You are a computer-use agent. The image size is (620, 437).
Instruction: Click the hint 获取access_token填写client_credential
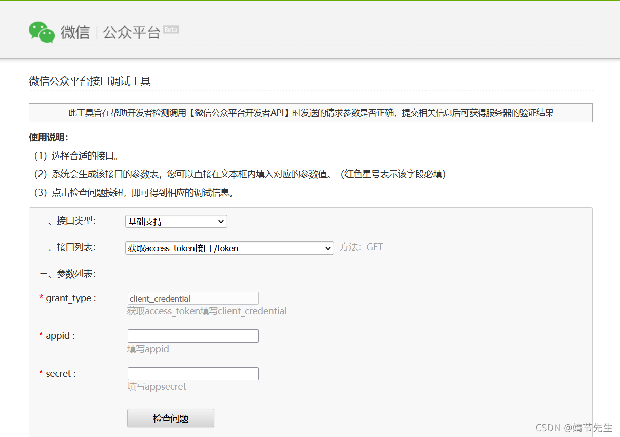[x=207, y=311]
